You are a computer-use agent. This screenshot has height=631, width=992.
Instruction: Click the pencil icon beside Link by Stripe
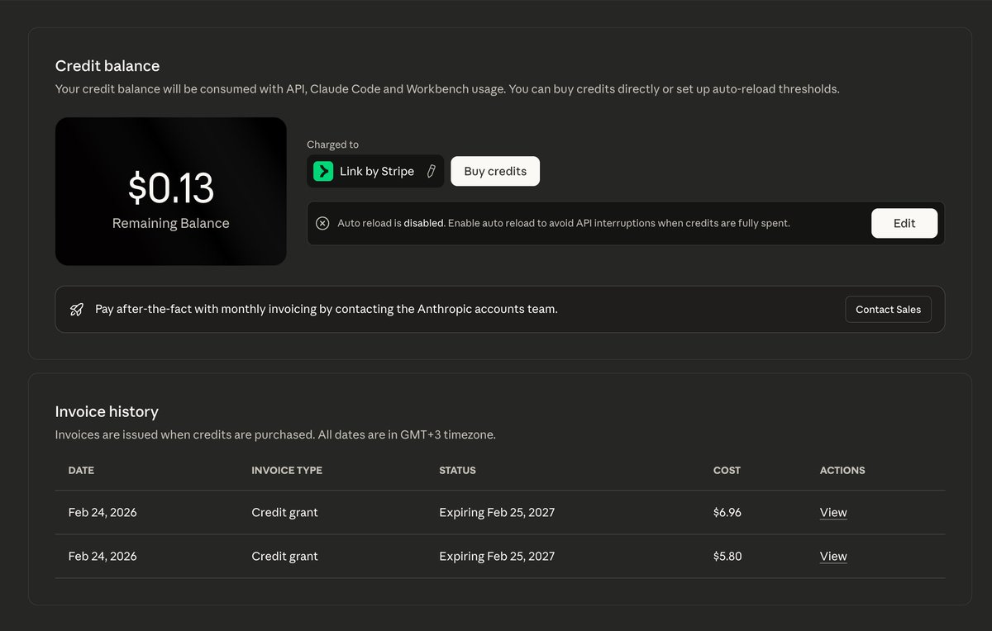[431, 171]
